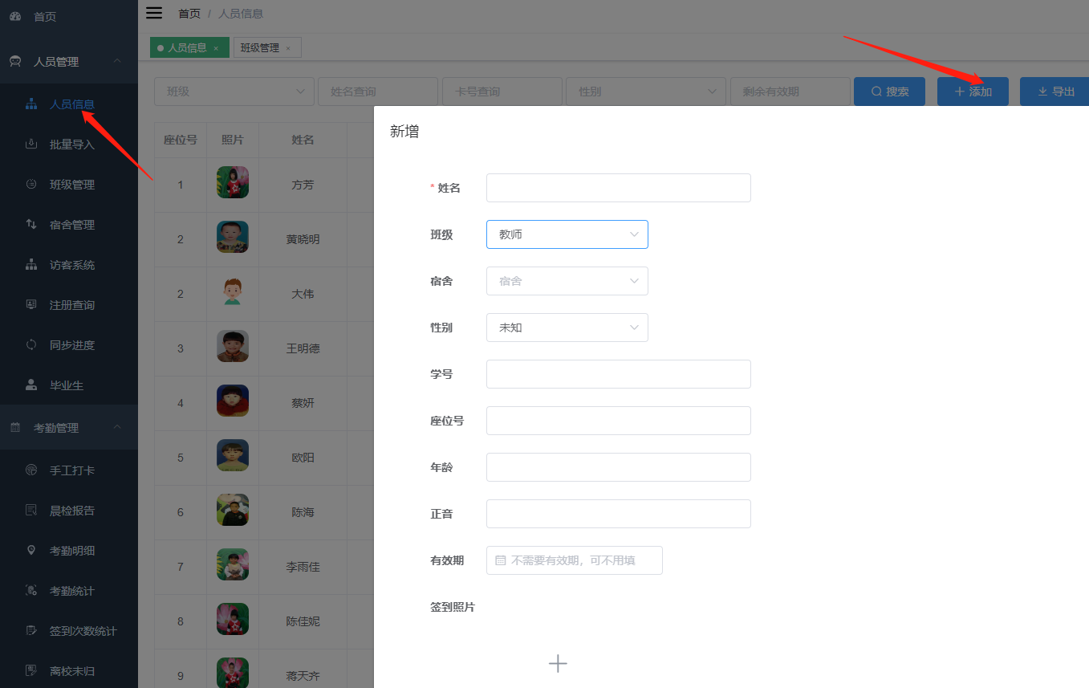Open the 访客系统 section
This screenshot has width=1089, height=688.
[x=69, y=264]
